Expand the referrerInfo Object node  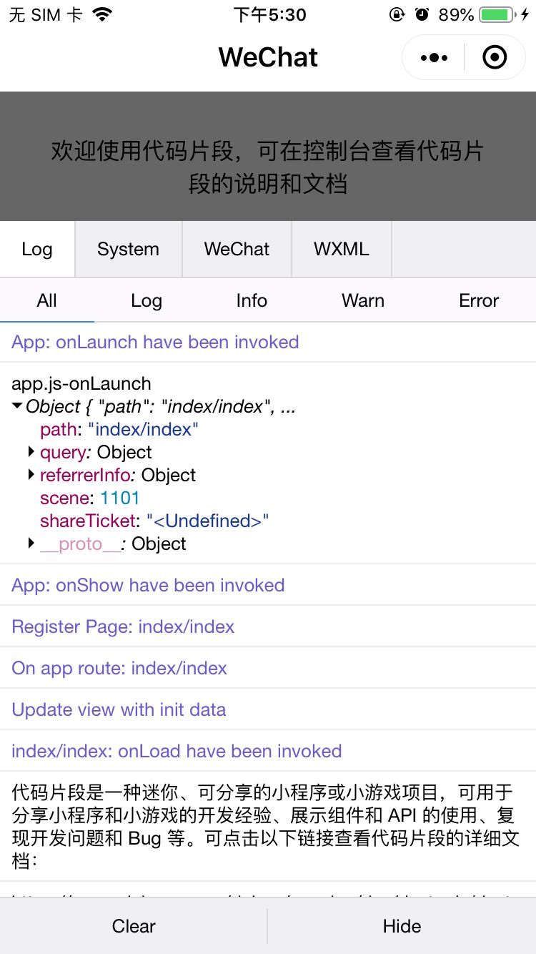click(31, 475)
